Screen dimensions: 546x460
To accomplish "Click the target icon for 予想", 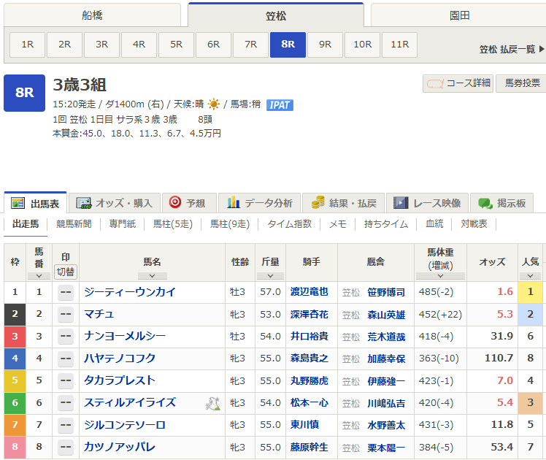I will tap(174, 202).
